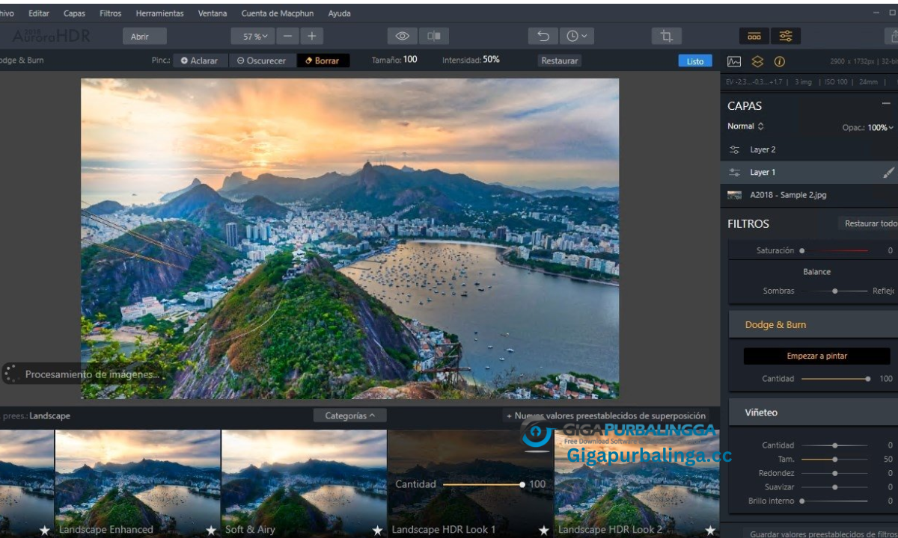Open the Normal blend mode dropdown
This screenshot has width=898, height=538.
click(x=745, y=126)
